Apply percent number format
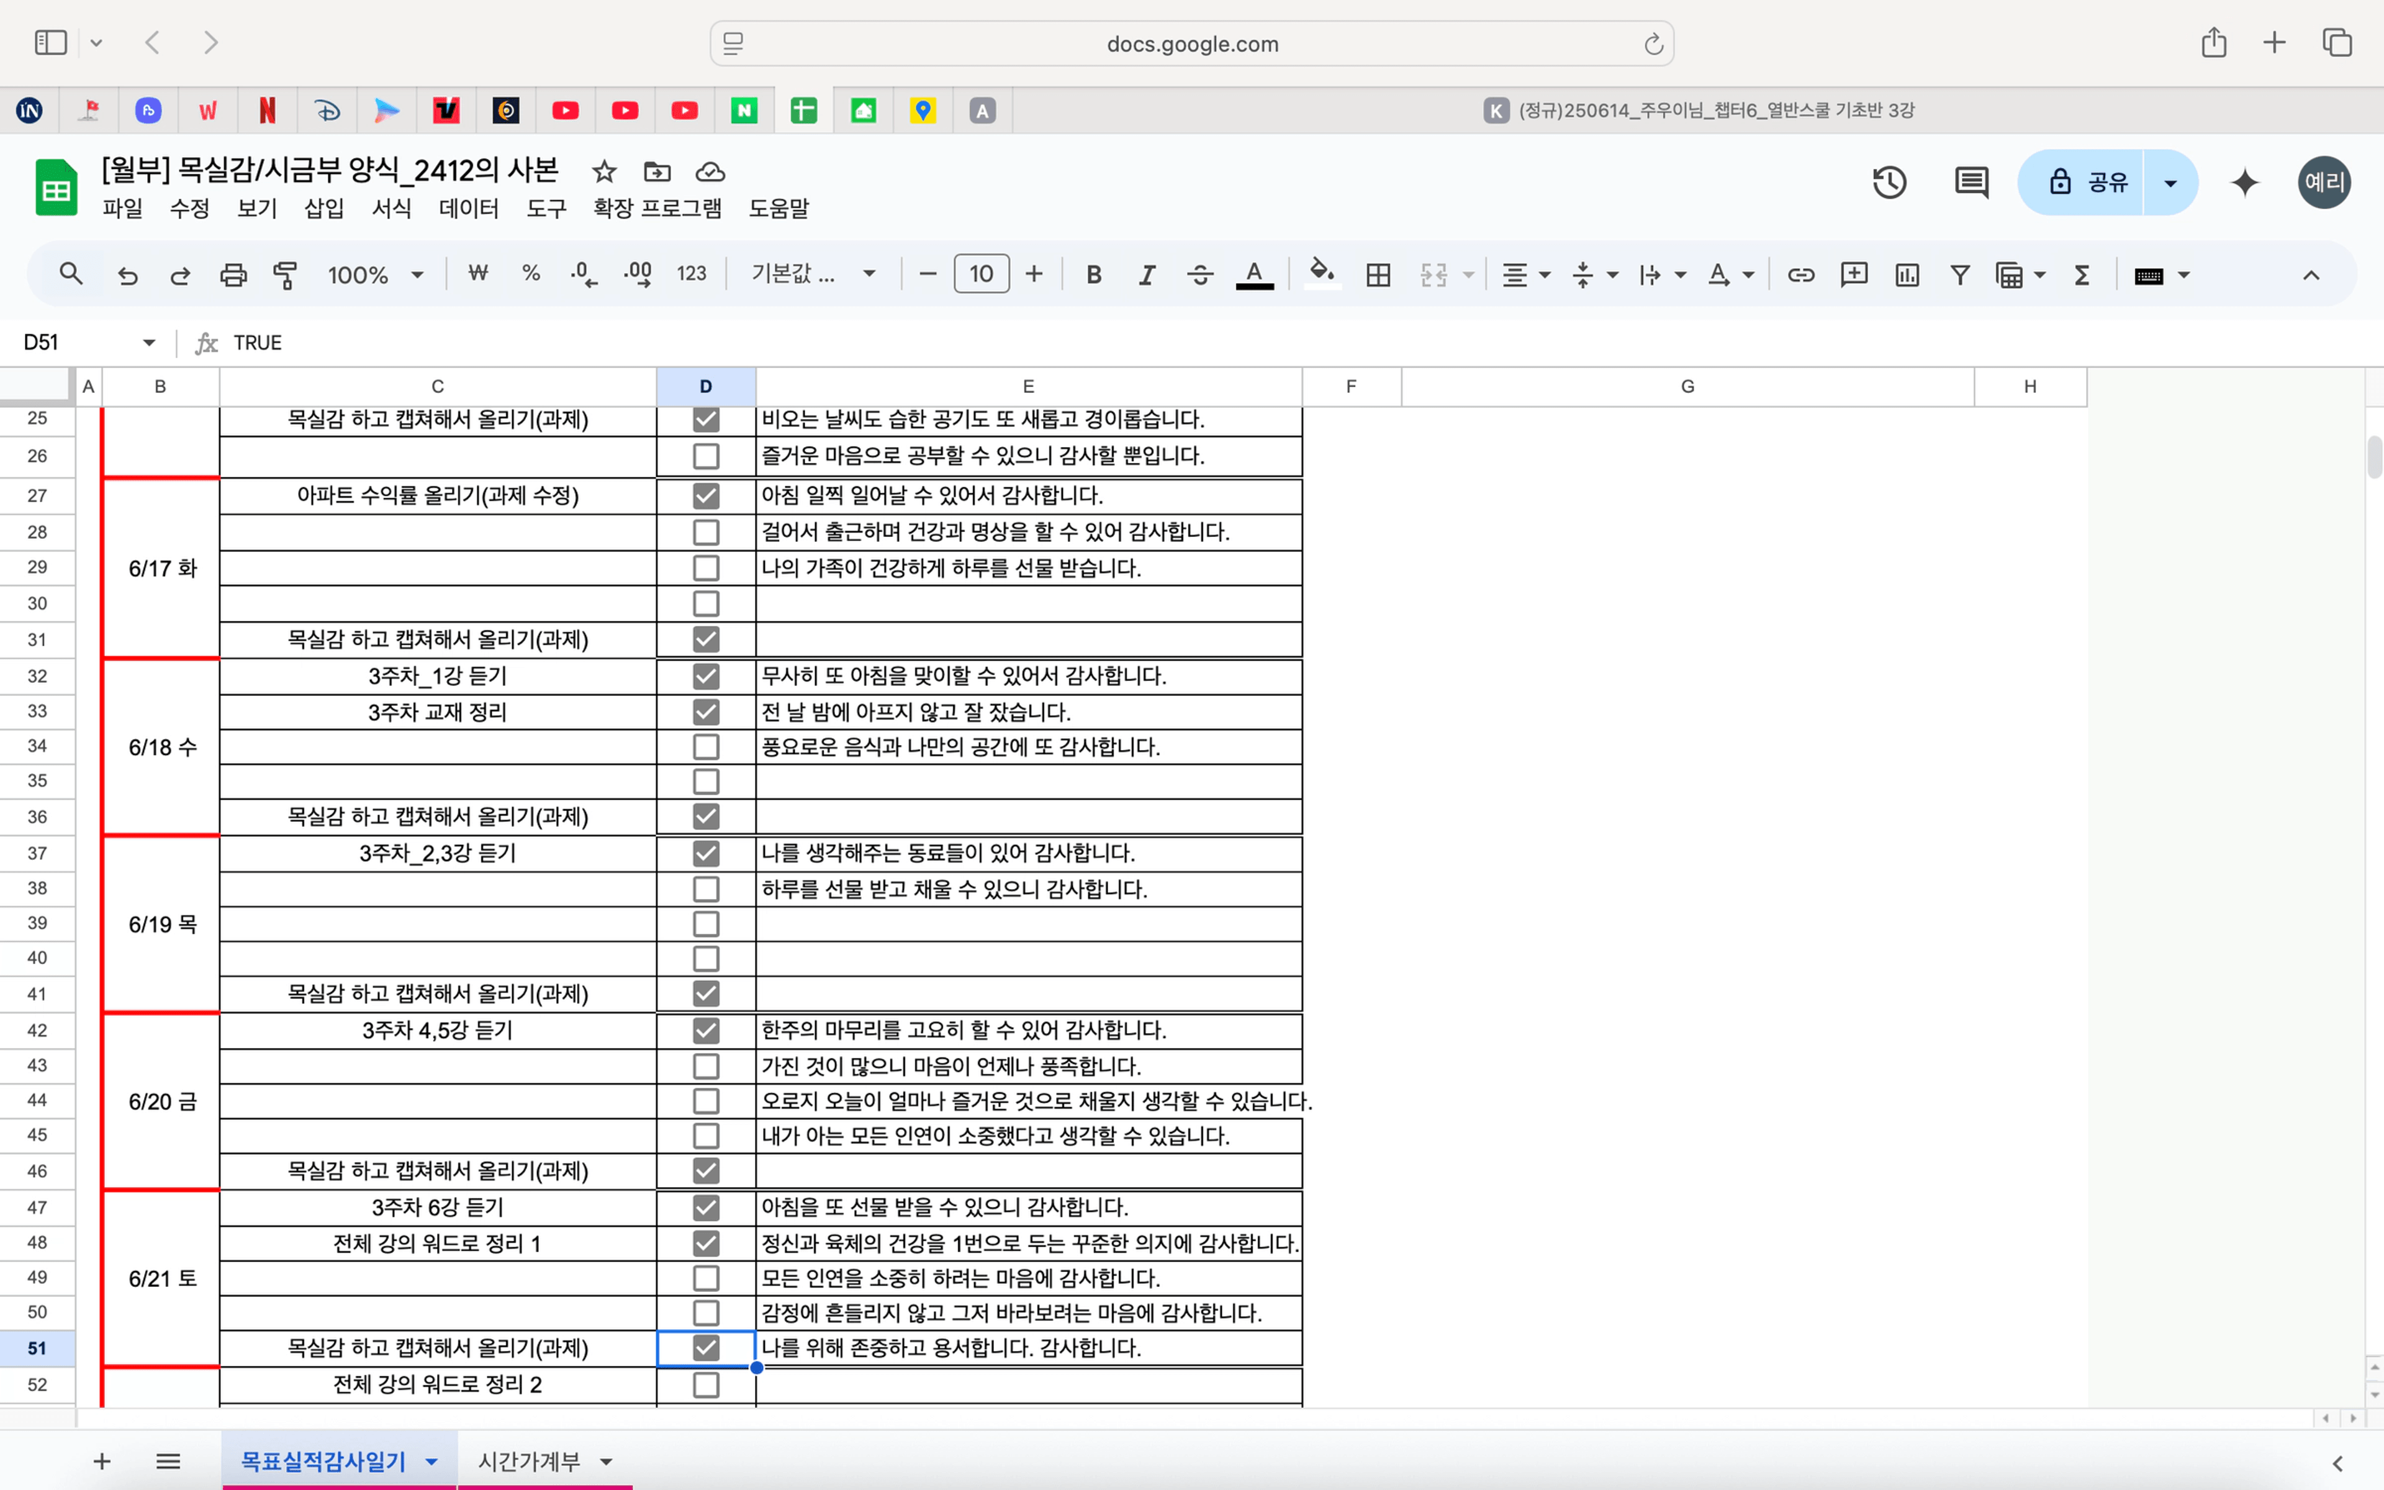Screen dimensions: 2384x1490 click(x=531, y=274)
